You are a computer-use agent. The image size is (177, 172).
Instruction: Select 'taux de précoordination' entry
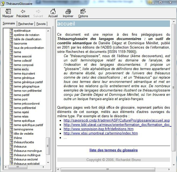[29, 48]
